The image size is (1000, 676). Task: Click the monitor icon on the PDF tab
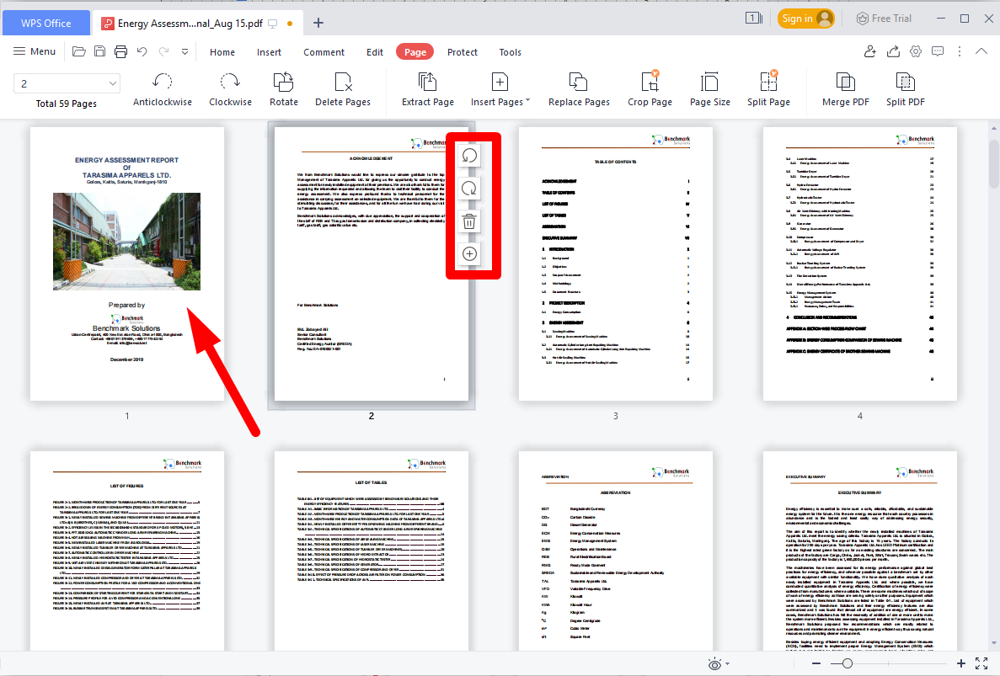(x=273, y=24)
